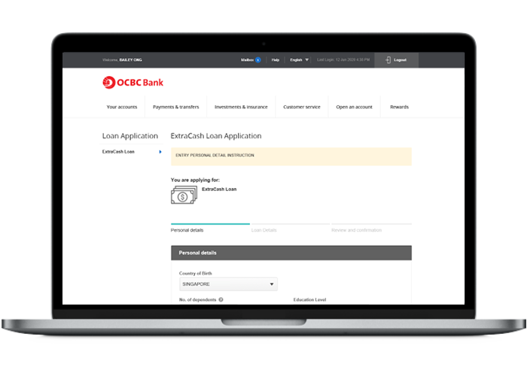This screenshot has height=376, width=527.
Task: Open the Customer service menu
Action: click(301, 107)
